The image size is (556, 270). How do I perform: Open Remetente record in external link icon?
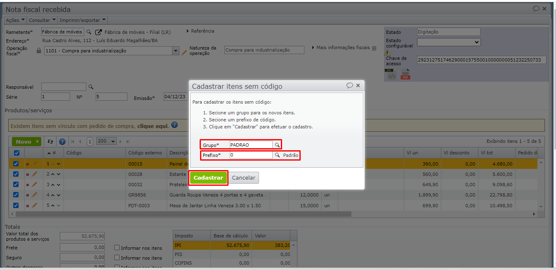pos(98,32)
